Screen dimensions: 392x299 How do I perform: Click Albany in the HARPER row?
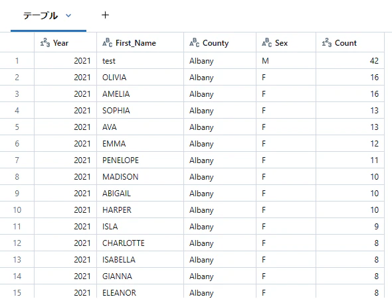tap(201, 210)
